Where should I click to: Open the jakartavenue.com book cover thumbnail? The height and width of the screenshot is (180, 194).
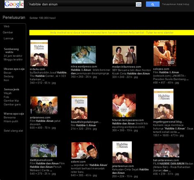coord(122,152)
